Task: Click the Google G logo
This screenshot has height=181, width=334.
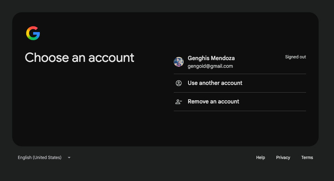Action: click(33, 33)
